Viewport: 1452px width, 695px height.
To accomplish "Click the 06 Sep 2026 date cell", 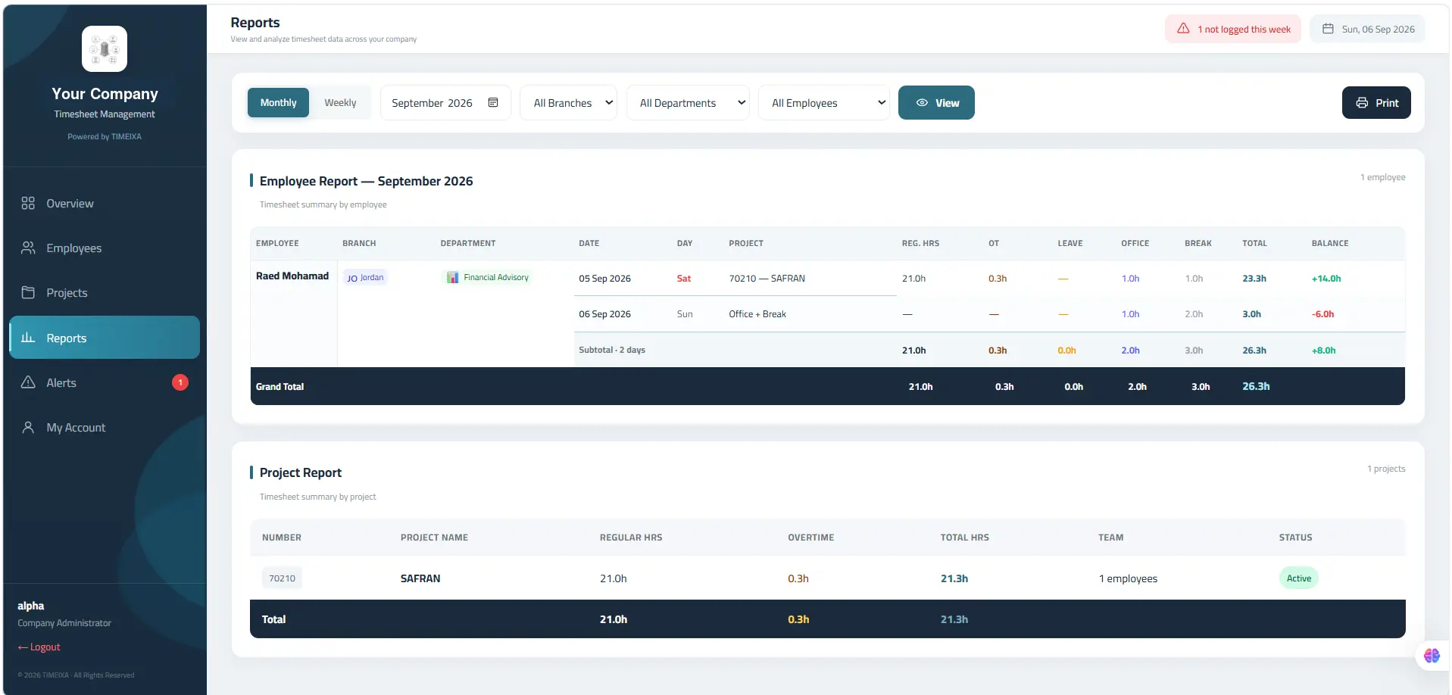I will (604, 314).
